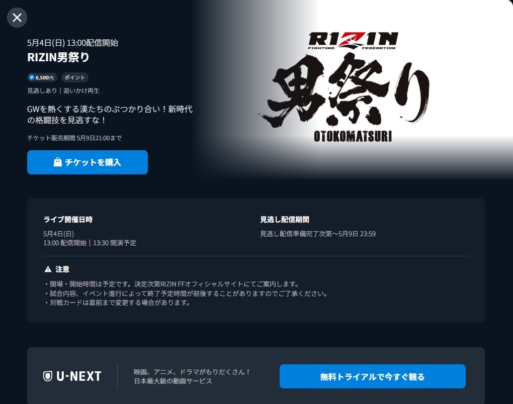Screen dimensions: 513x404
Task: Click the 見逃し配信期間 heading
Action: point(285,220)
